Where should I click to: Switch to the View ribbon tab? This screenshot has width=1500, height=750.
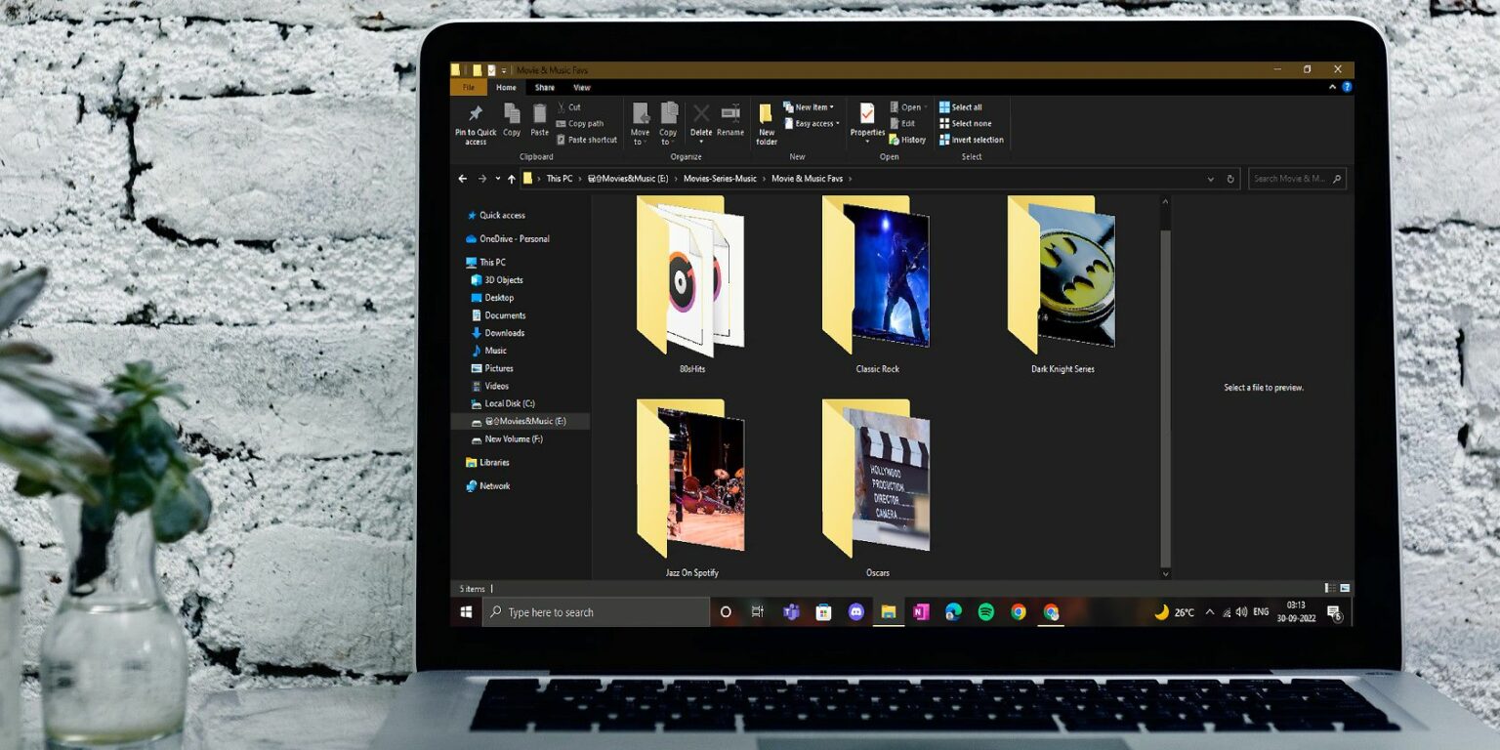pos(582,88)
